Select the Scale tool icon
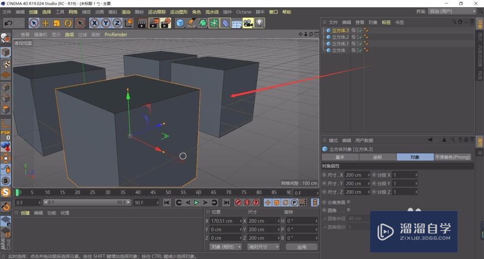484x259 pixels. tap(57, 23)
